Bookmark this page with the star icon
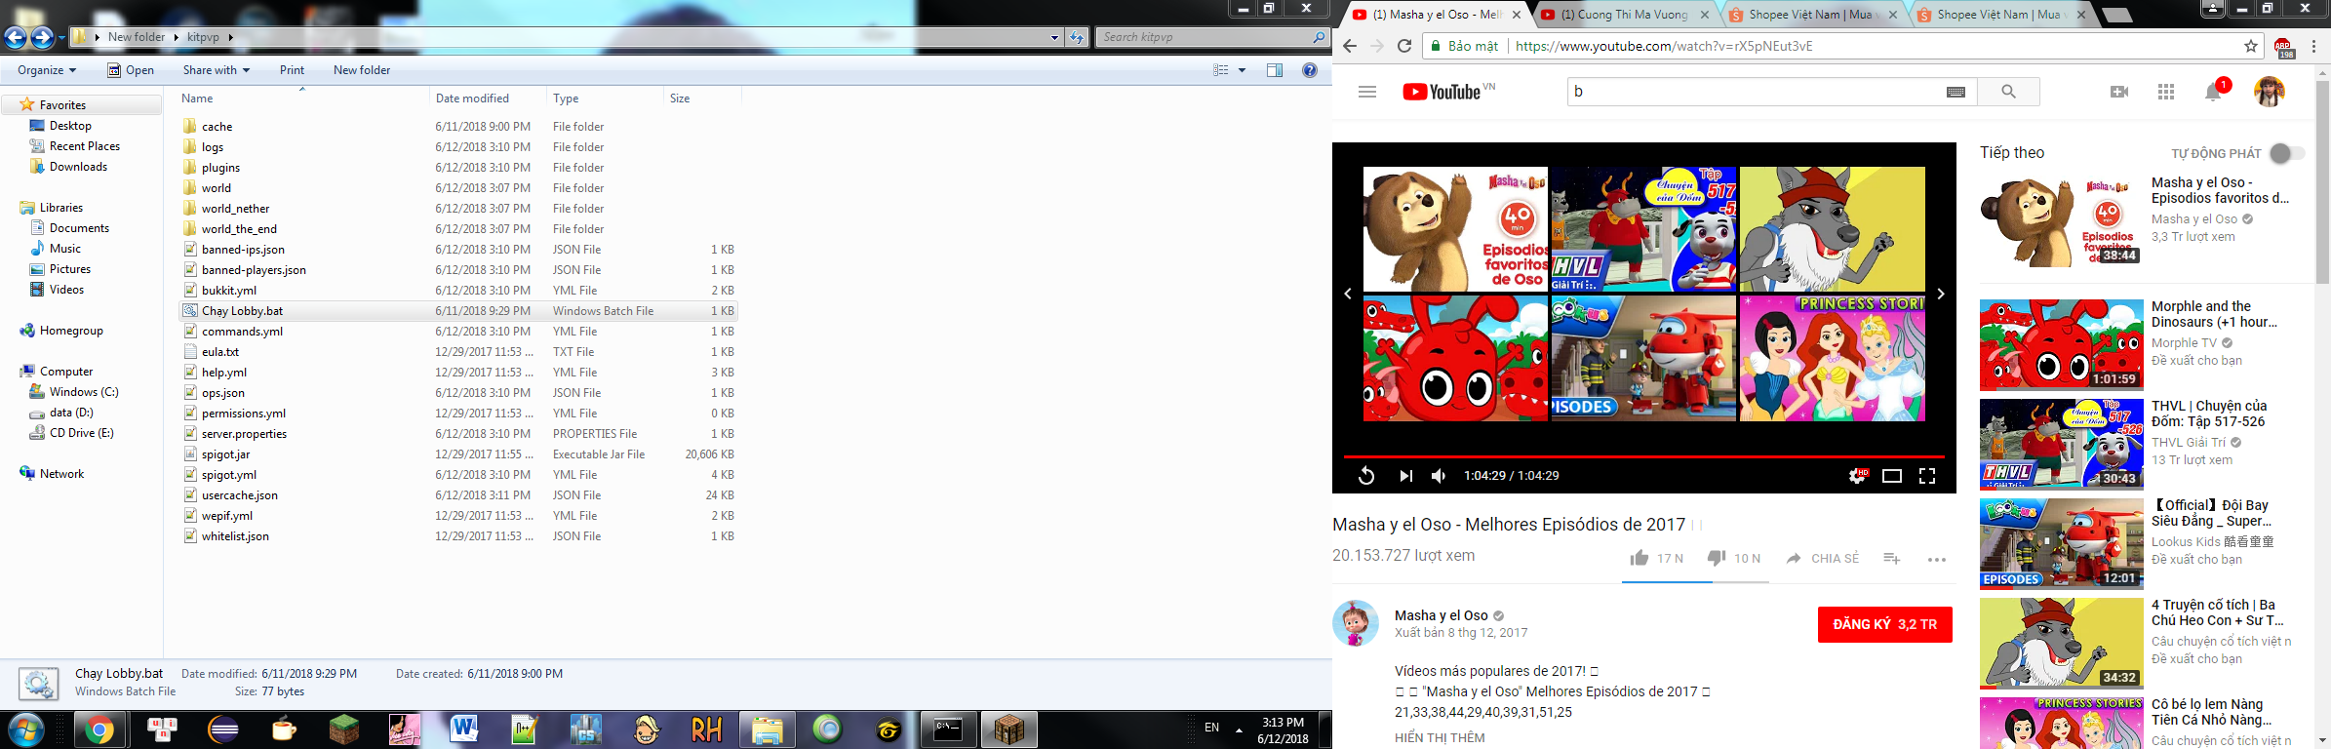The image size is (2331, 749). click(x=2251, y=46)
